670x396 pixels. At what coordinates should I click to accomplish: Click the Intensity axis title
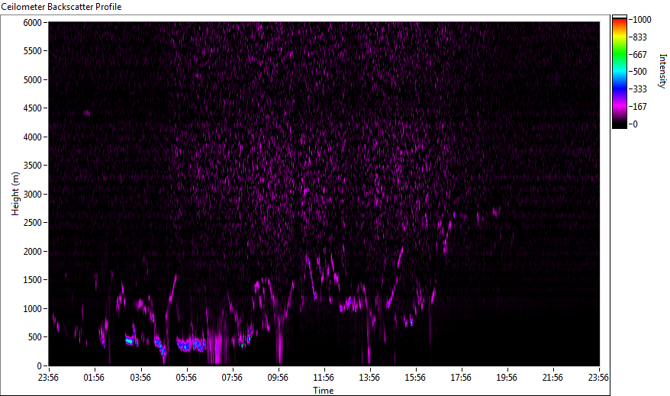pyautogui.click(x=662, y=71)
